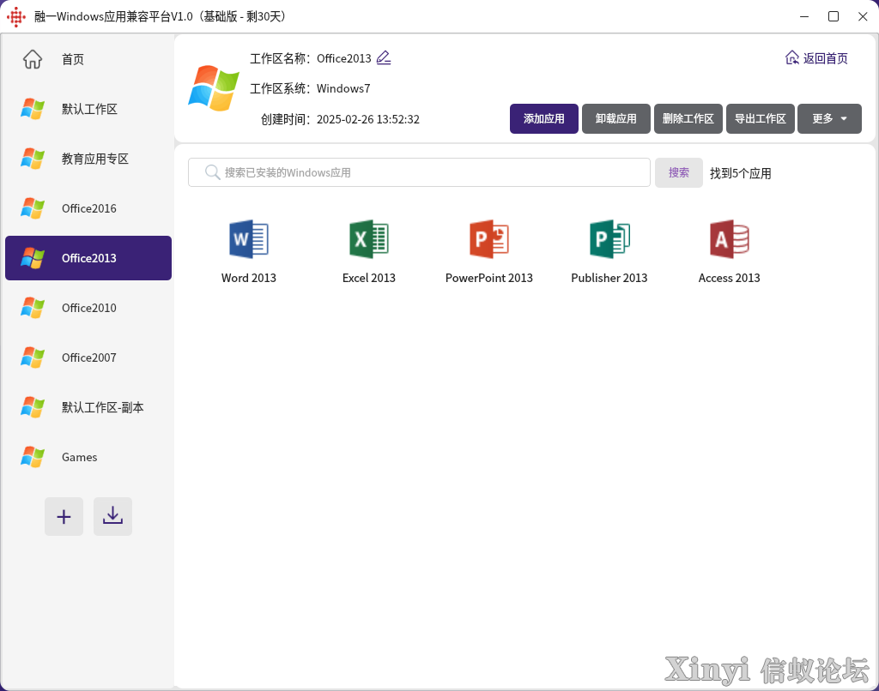Click the 找到5个应用 result count text
Image resolution: width=879 pixels, height=691 pixels.
pos(741,173)
